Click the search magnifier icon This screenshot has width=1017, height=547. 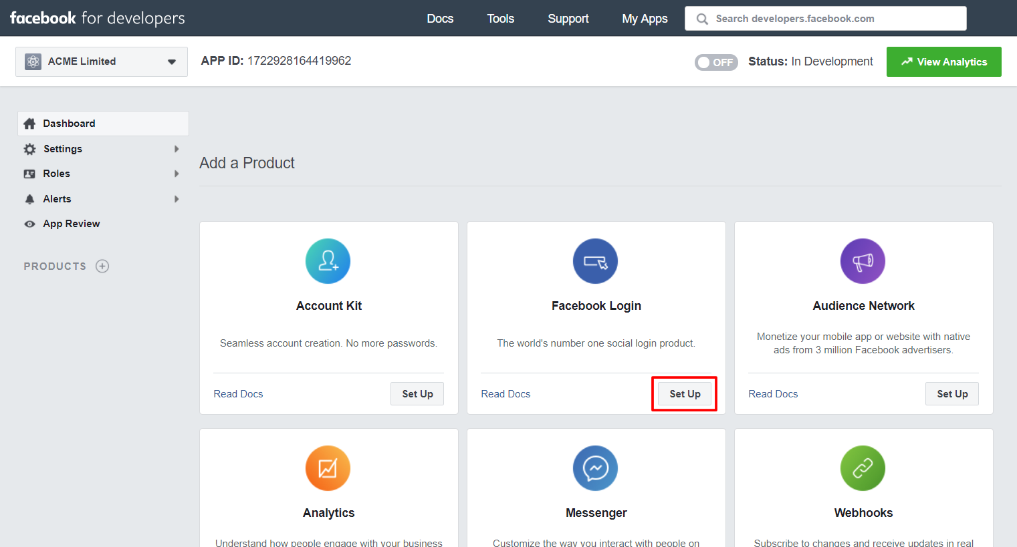702,19
